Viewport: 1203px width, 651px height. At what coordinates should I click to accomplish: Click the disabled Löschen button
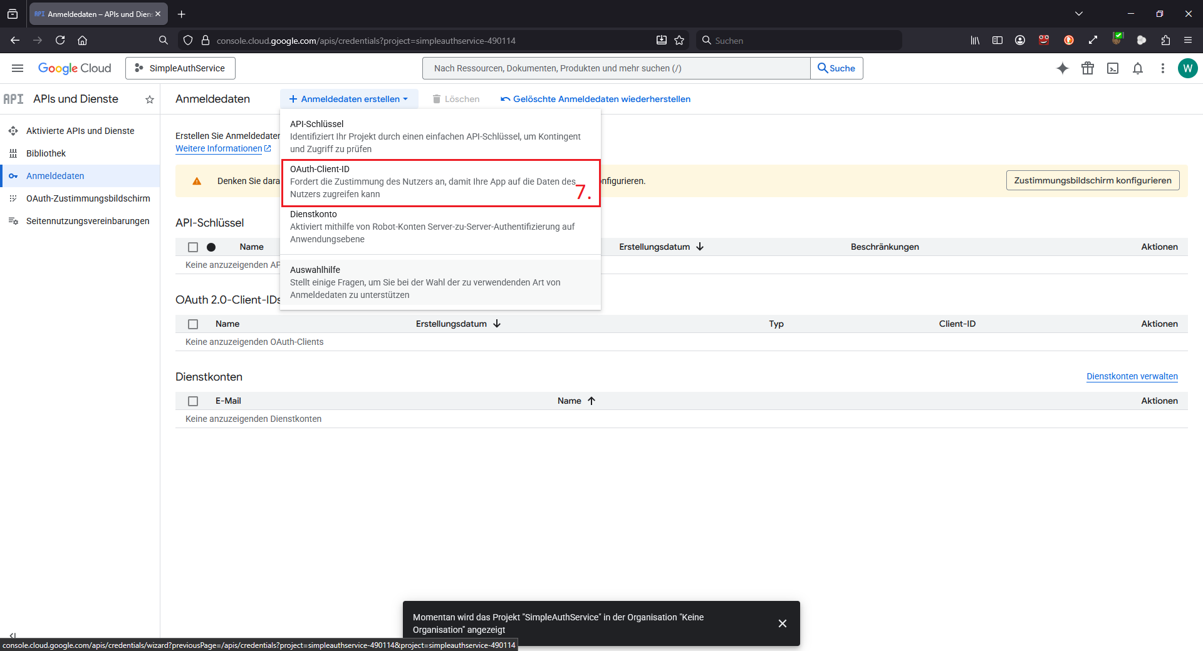click(x=456, y=99)
